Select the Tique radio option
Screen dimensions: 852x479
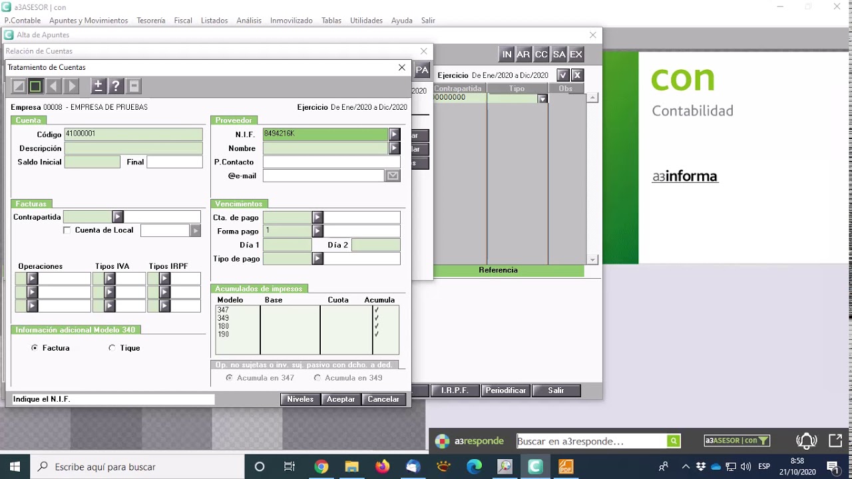tap(112, 348)
